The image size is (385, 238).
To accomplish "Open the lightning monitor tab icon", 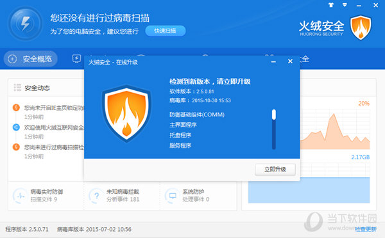I will coord(76,59).
